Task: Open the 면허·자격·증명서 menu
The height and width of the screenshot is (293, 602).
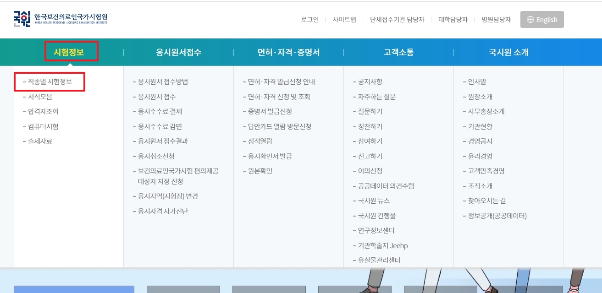Action: [289, 52]
